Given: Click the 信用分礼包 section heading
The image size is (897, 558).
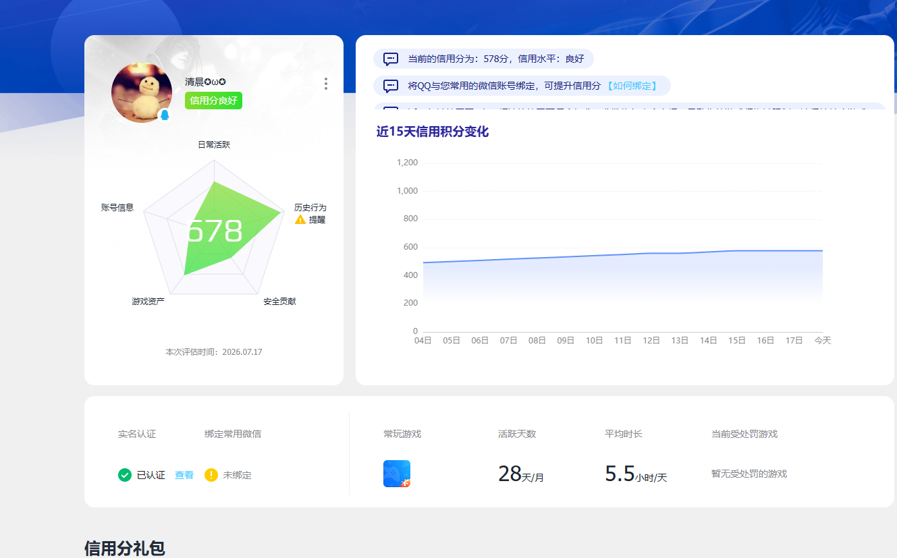Looking at the screenshot, I should coord(125,548).
